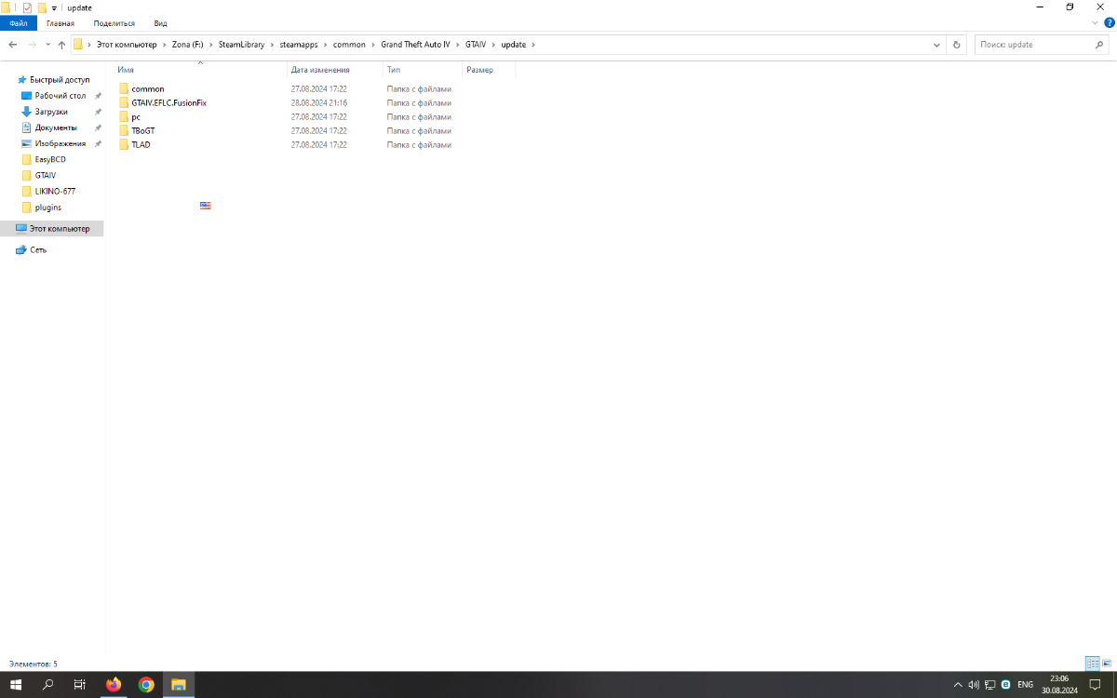This screenshot has width=1117, height=698.
Task: Switch to the Главная ribbon tab
Action: click(61, 23)
